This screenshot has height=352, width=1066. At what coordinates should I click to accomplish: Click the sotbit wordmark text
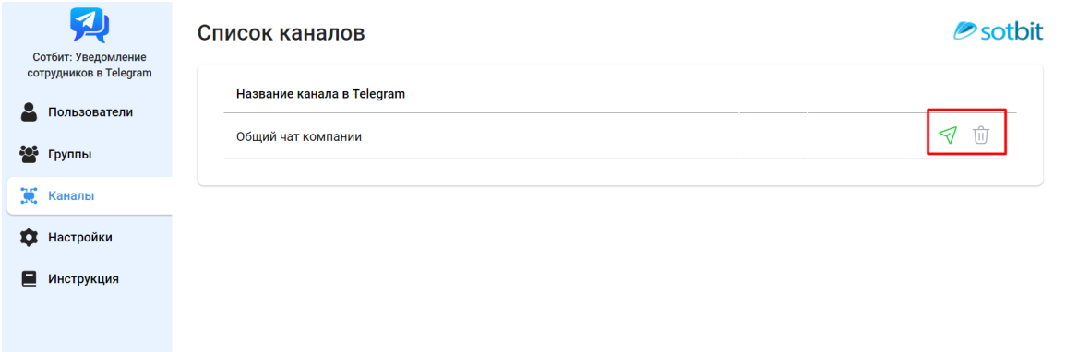[1012, 32]
